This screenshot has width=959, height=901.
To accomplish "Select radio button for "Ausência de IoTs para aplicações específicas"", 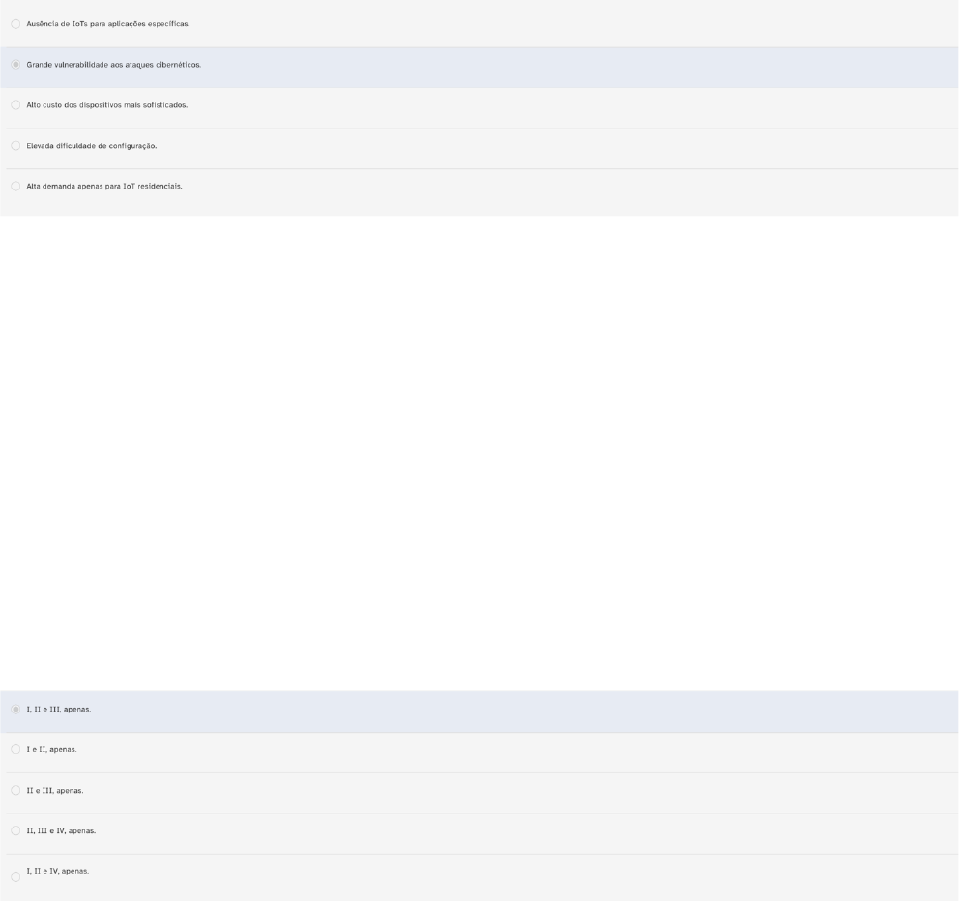I will pos(15,24).
